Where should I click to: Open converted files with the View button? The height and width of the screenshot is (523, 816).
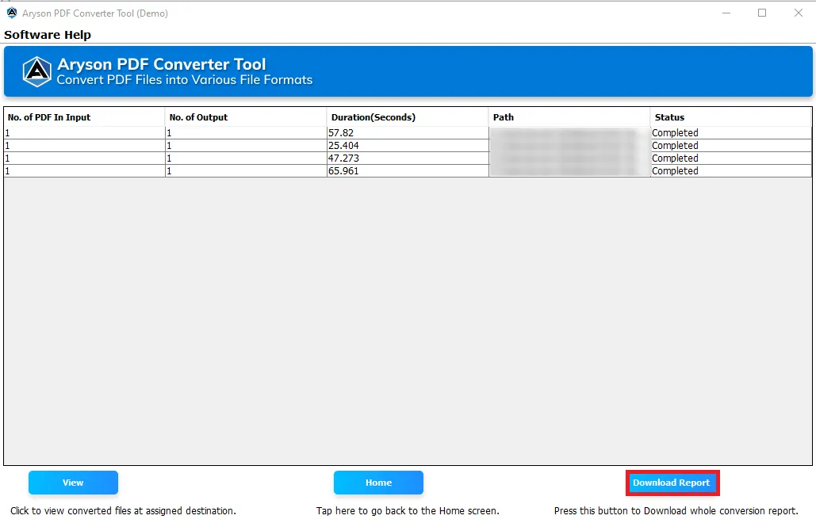click(73, 483)
